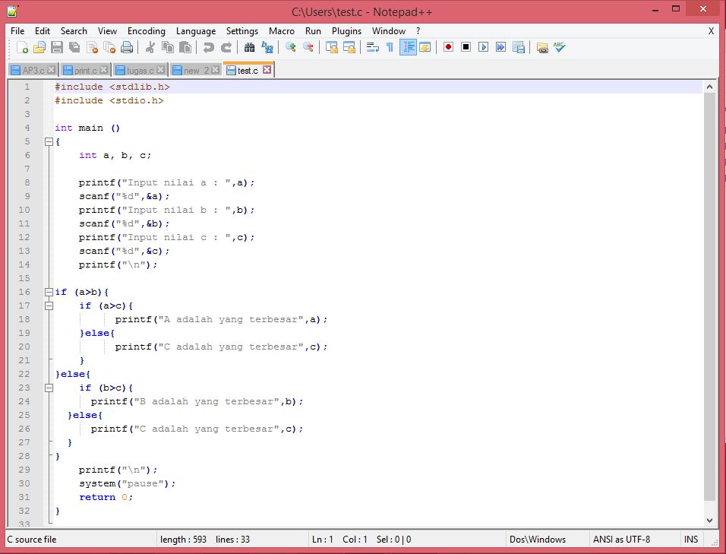Open a file with the Open toolbar icon
The width and height of the screenshot is (726, 554).
(39, 47)
